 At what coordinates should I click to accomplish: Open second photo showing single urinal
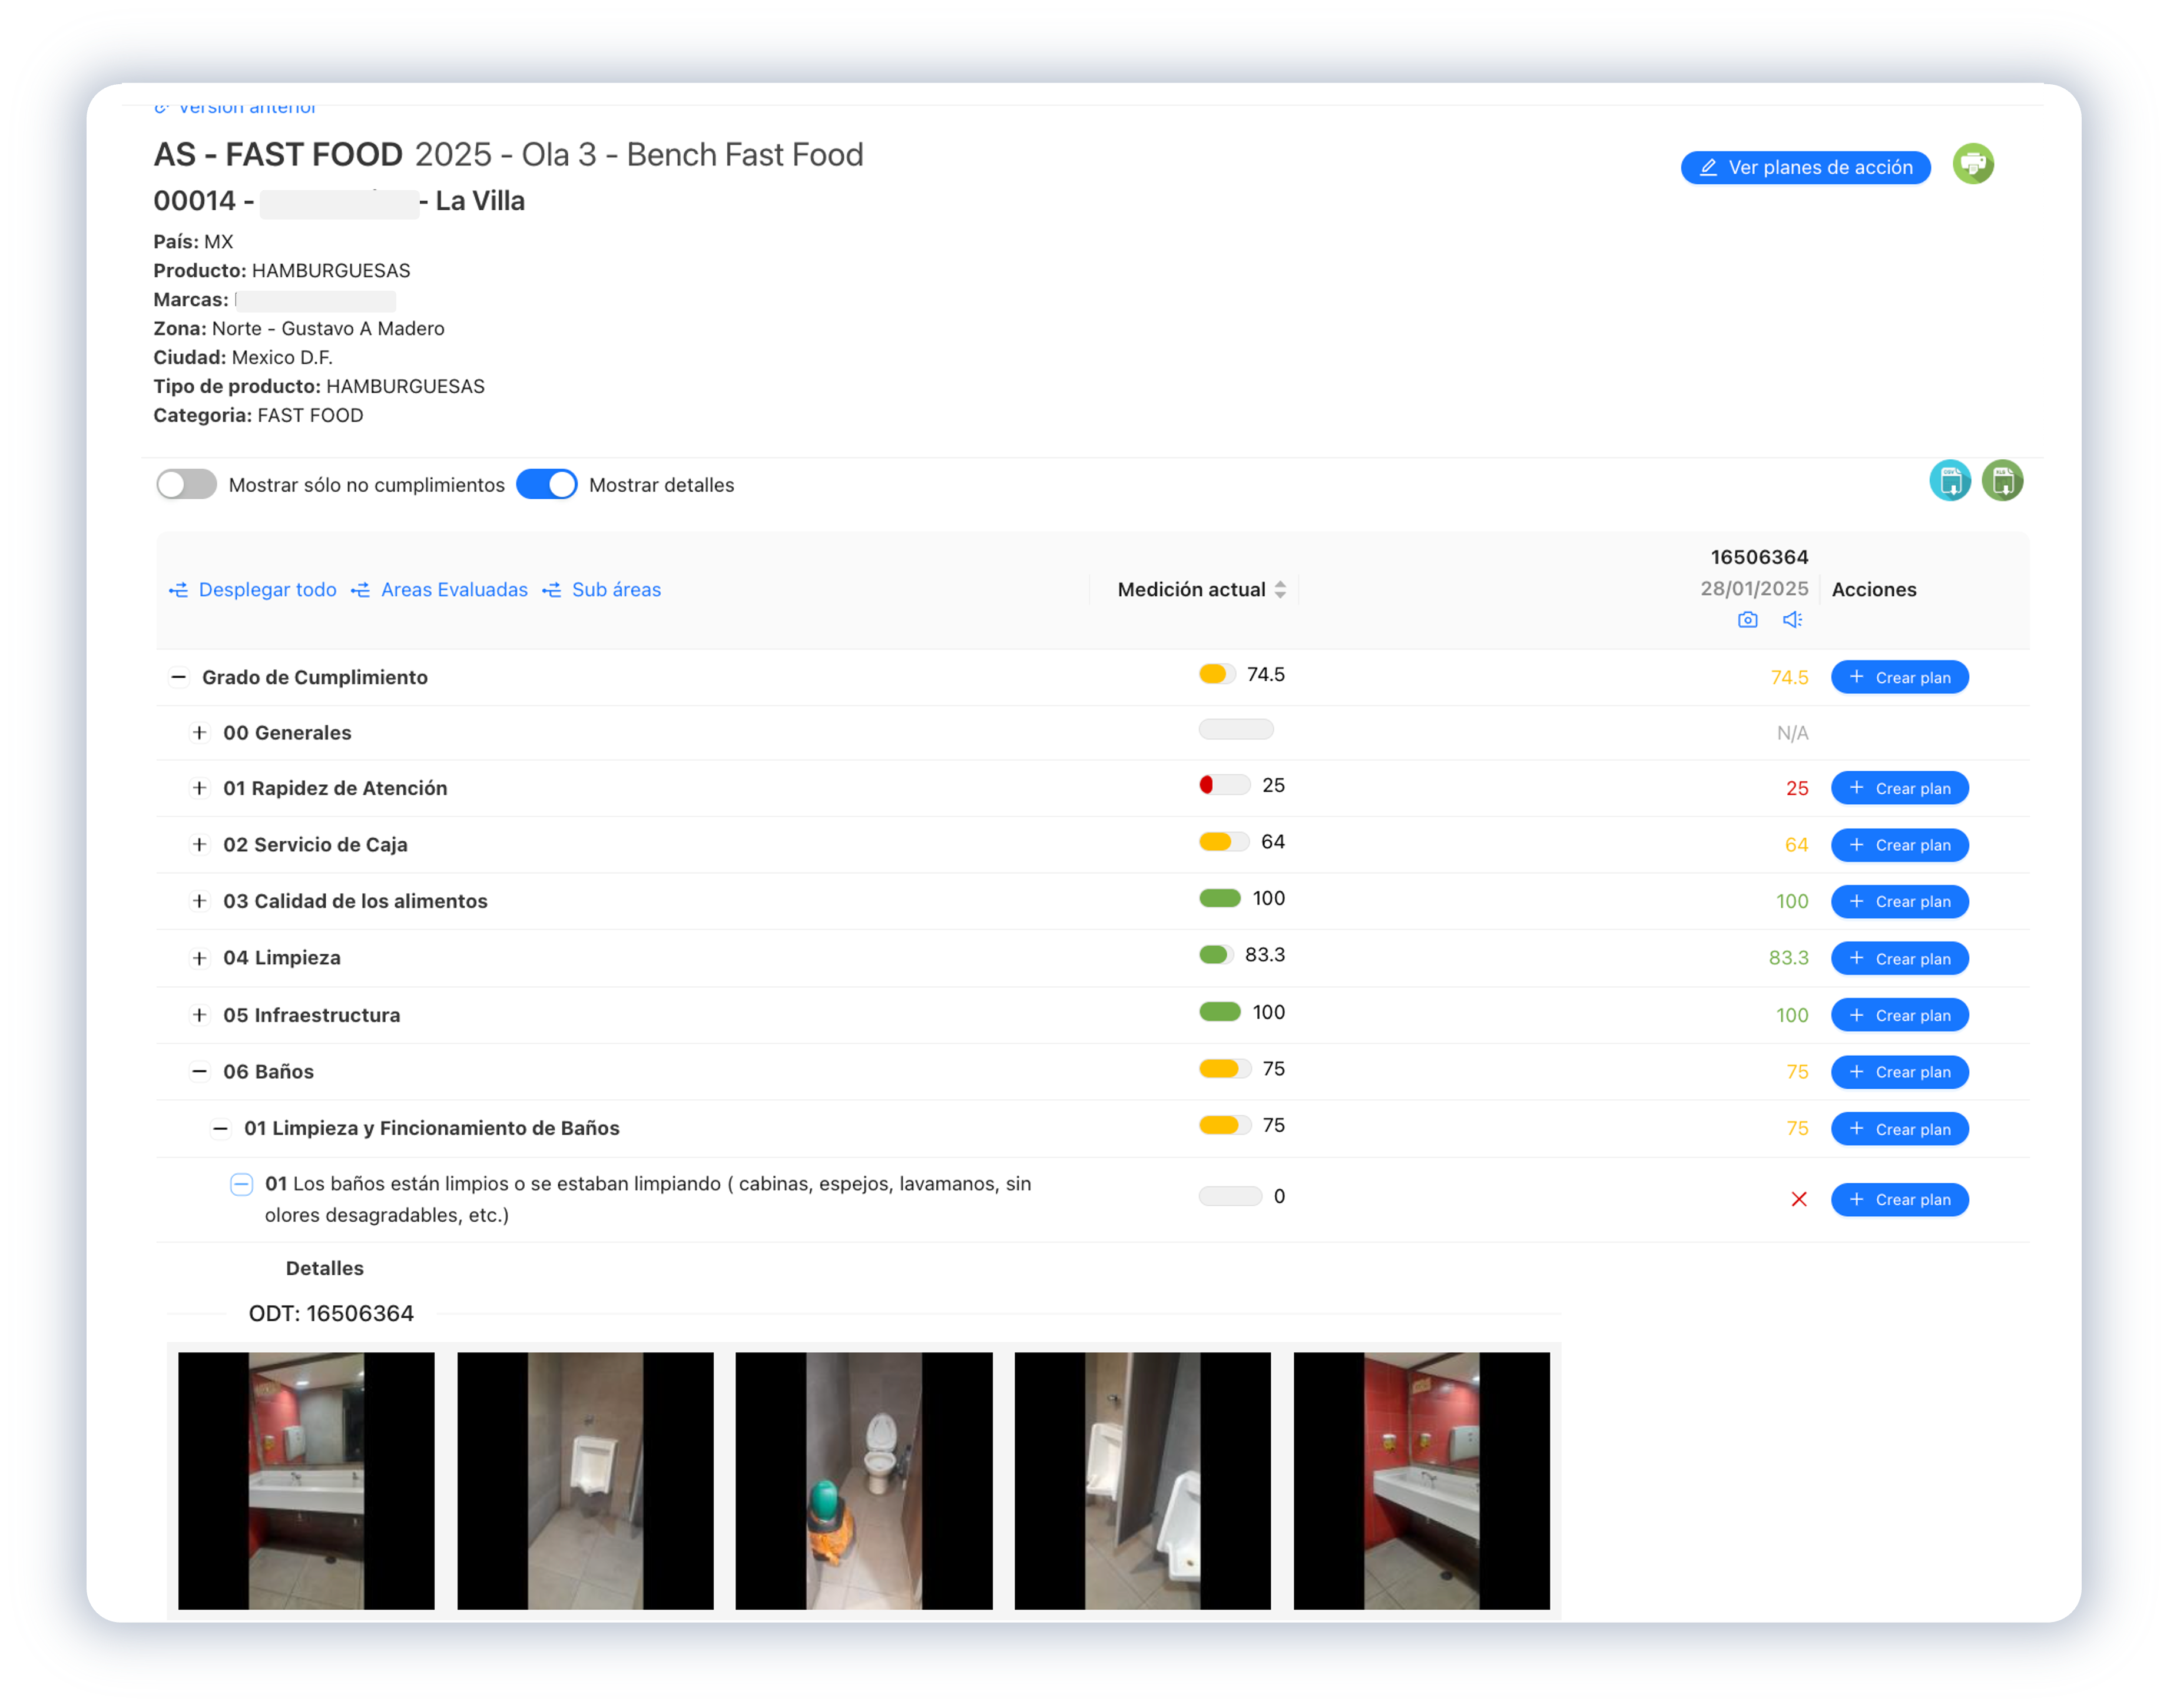585,1480
